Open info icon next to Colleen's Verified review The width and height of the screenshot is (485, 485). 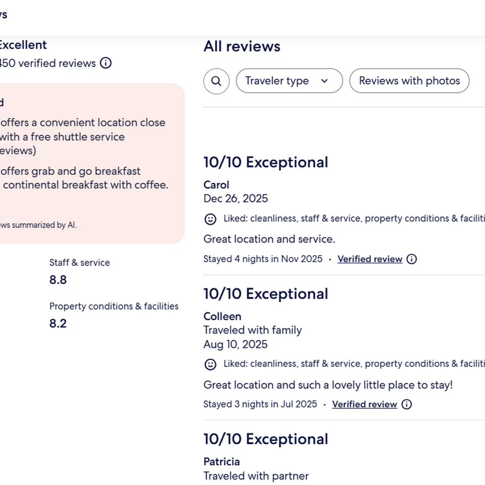[x=407, y=404]
